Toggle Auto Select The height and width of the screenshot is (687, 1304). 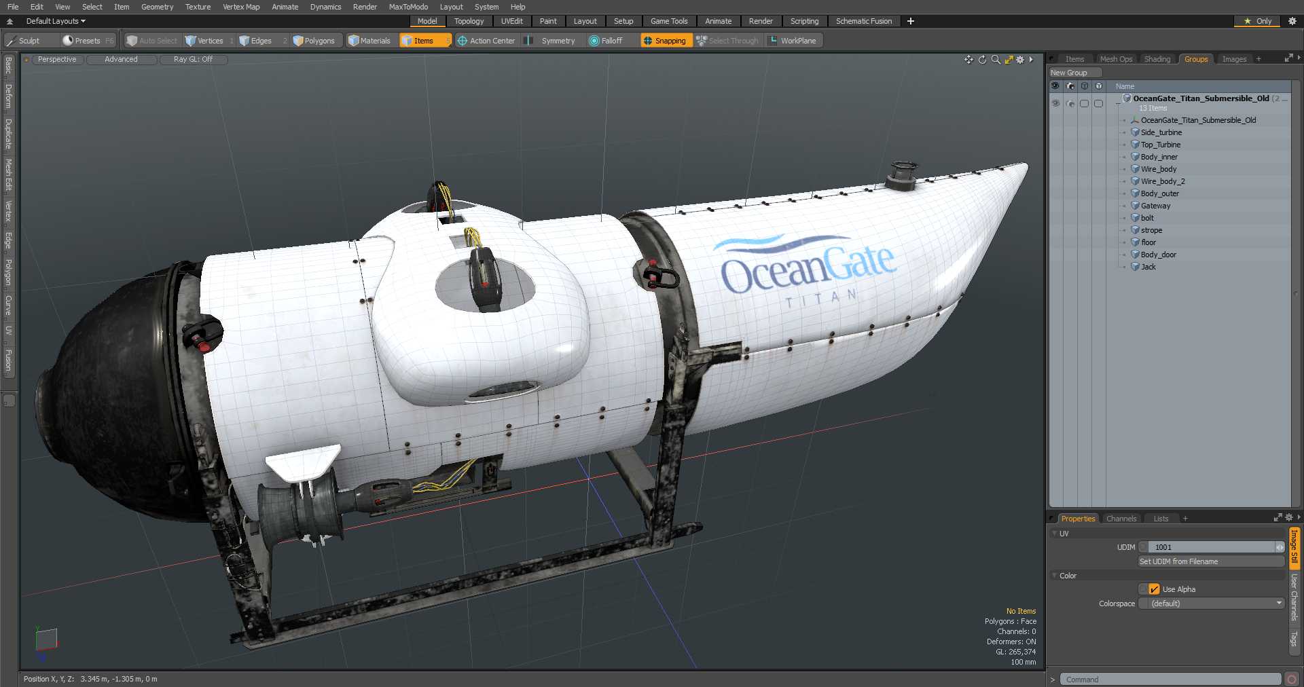point(151,41)
